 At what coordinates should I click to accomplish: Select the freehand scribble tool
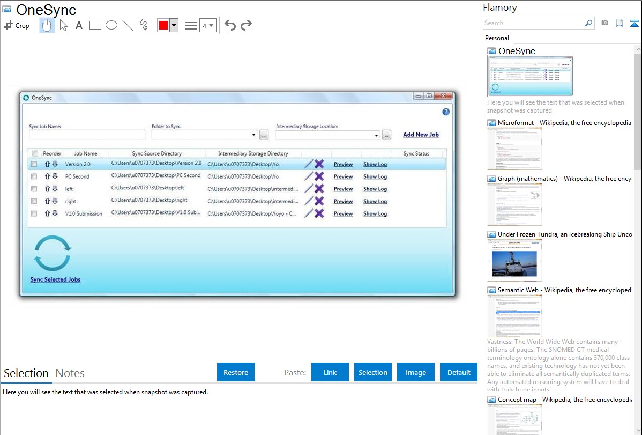point(144,25)
